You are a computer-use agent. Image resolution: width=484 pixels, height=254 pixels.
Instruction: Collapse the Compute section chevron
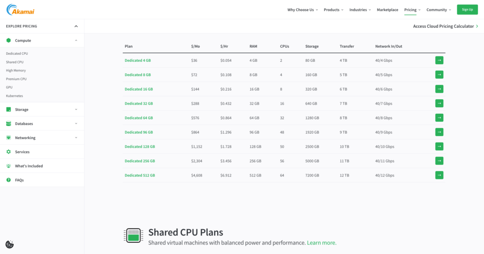click(76, 41)
